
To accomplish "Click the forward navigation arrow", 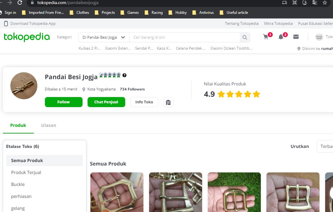I will tap(9, 3).
